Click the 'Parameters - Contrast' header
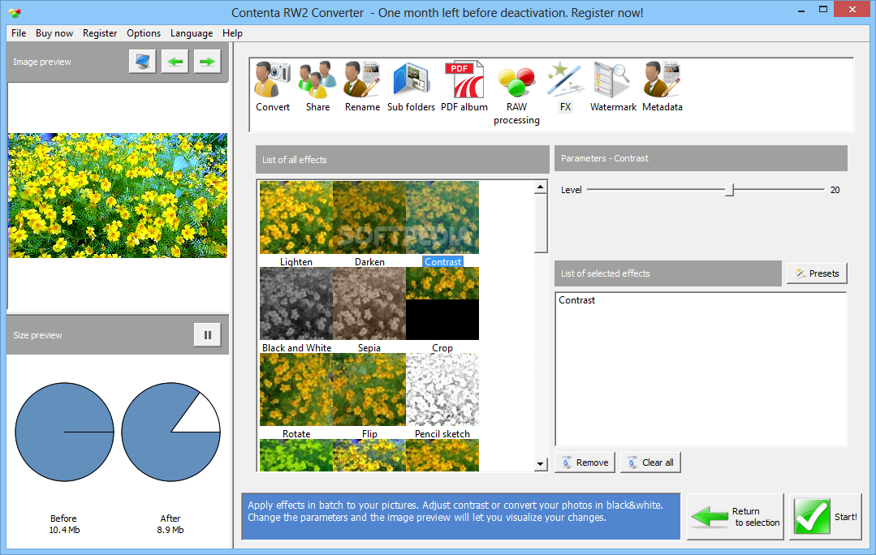This screenshot has width=876, height=555. [x=701, y=158]
